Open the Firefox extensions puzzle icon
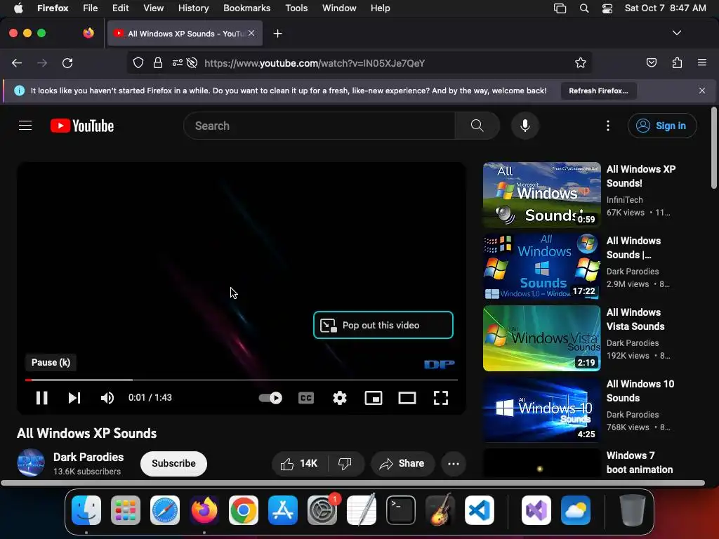Image resolution: width=719 pixels, height=539 pixels. [677, 62]
